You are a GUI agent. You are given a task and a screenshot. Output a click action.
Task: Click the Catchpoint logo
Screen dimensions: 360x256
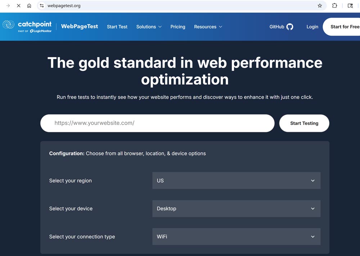tap(27, 26)
